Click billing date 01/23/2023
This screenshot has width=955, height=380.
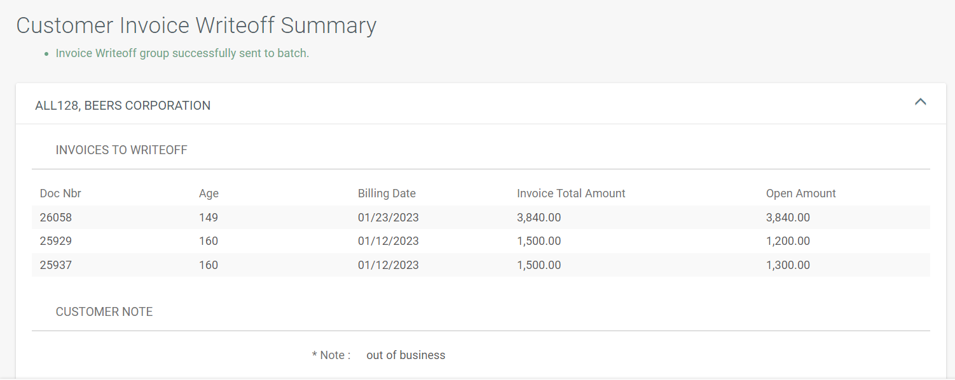click(388, 218)
